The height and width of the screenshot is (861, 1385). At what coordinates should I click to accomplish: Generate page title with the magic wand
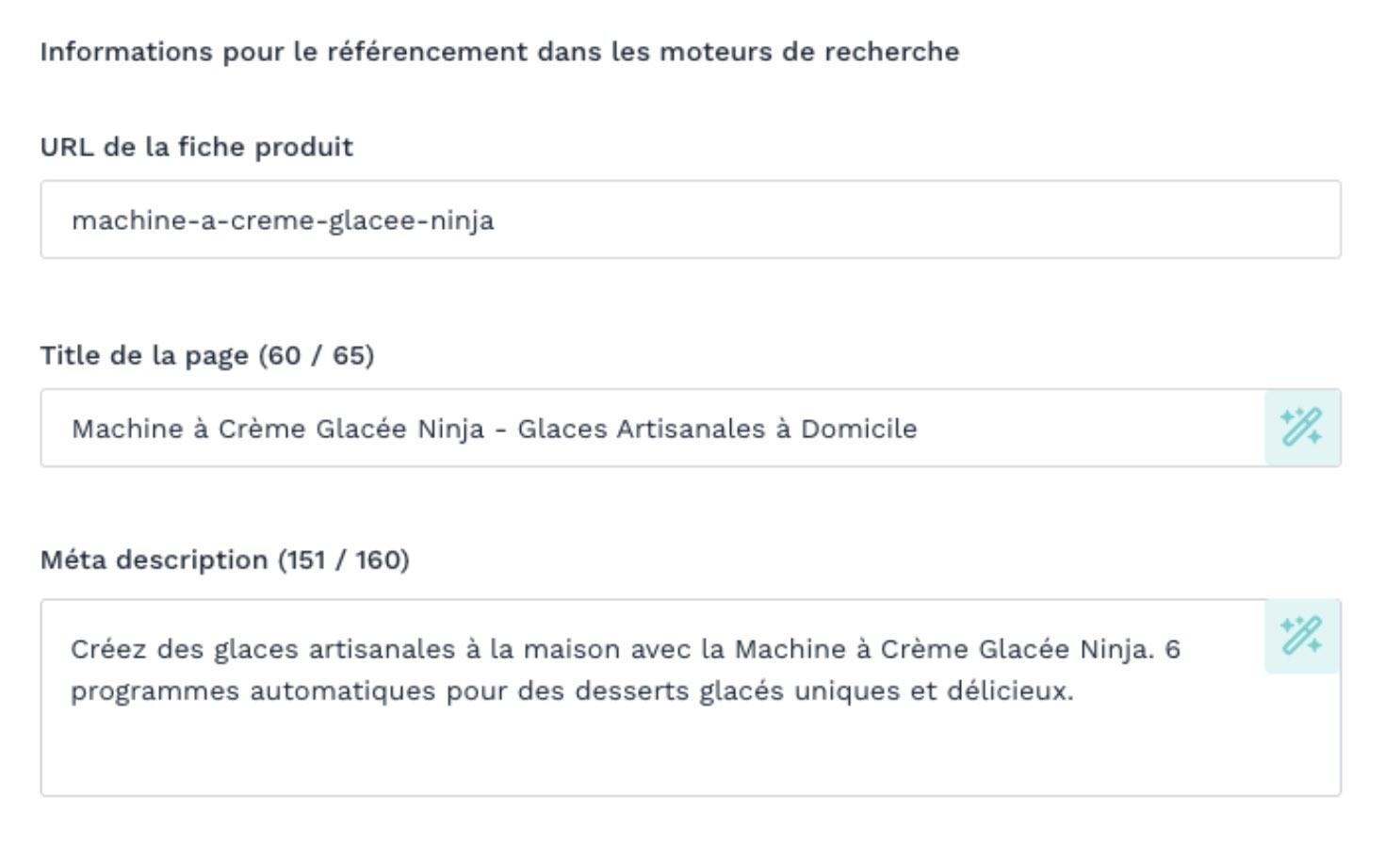pyautogui.click(x=1302, y=428)
